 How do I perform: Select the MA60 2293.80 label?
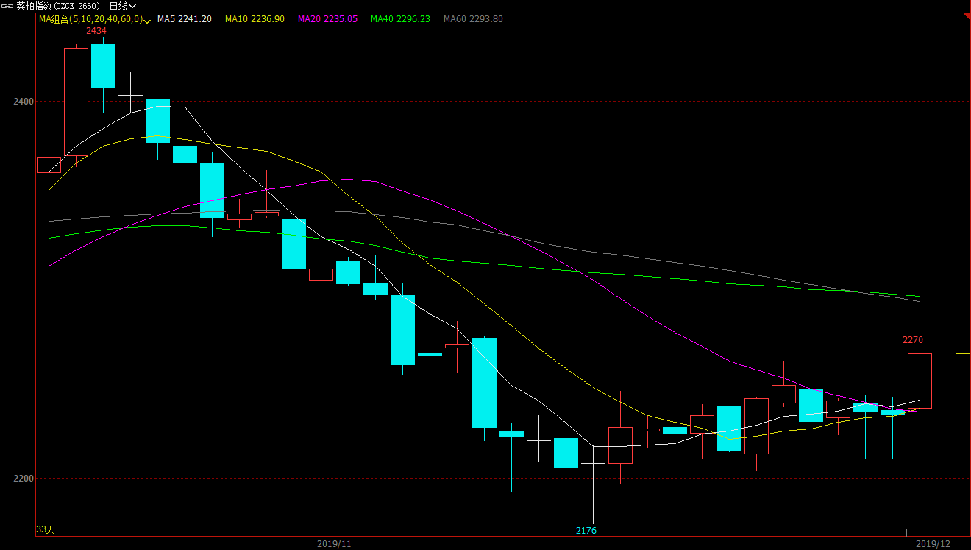pyautogui.click(x=473, y=19)
